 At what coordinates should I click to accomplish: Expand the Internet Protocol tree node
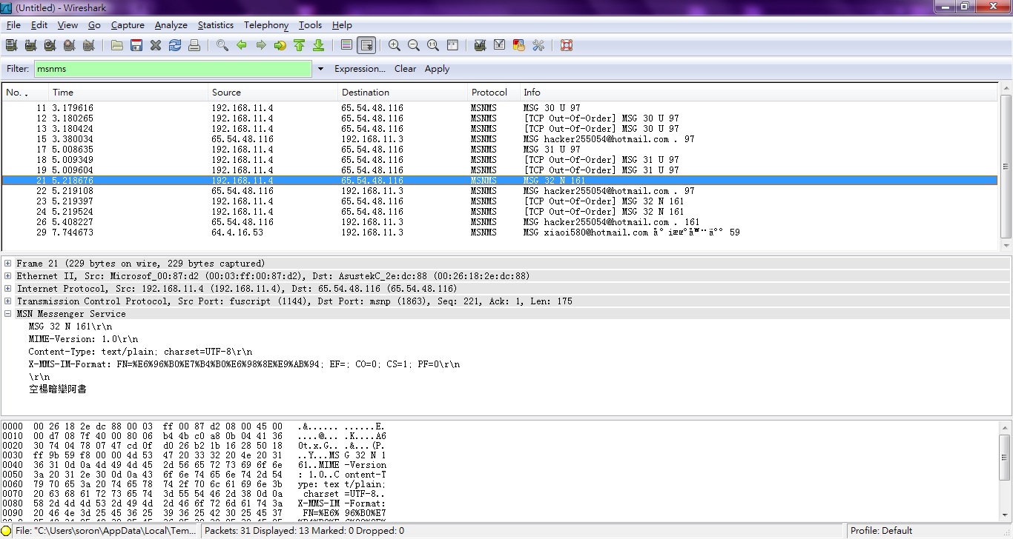tap(8, 289)
